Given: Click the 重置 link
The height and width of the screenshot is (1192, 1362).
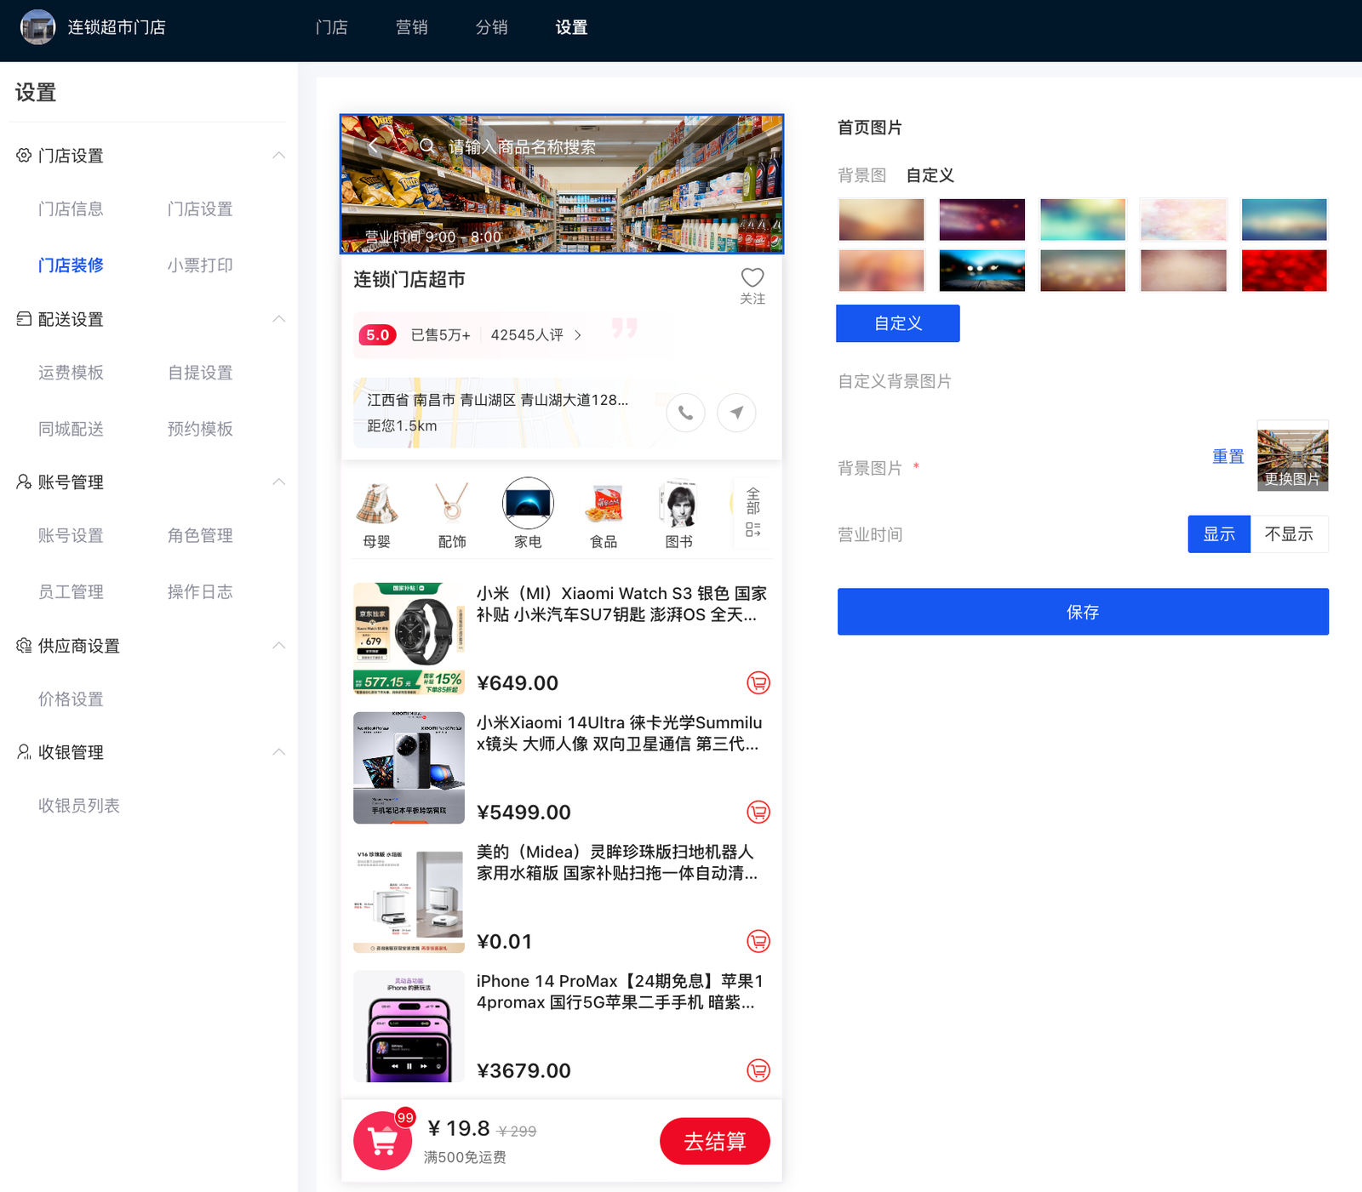Looking at the screenshot, I should (x=1228, y=457).
